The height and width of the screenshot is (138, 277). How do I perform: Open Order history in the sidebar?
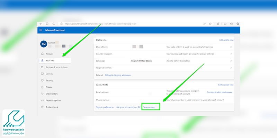[52, 94]
